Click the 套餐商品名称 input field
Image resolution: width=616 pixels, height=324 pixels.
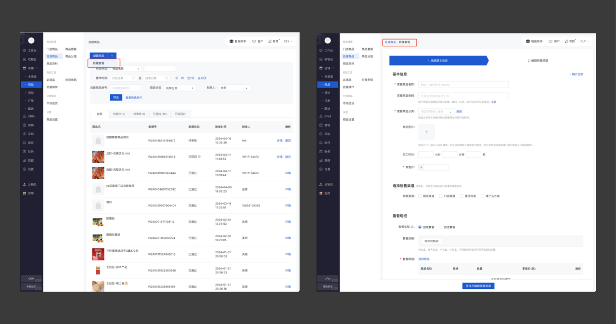point(463,85)
